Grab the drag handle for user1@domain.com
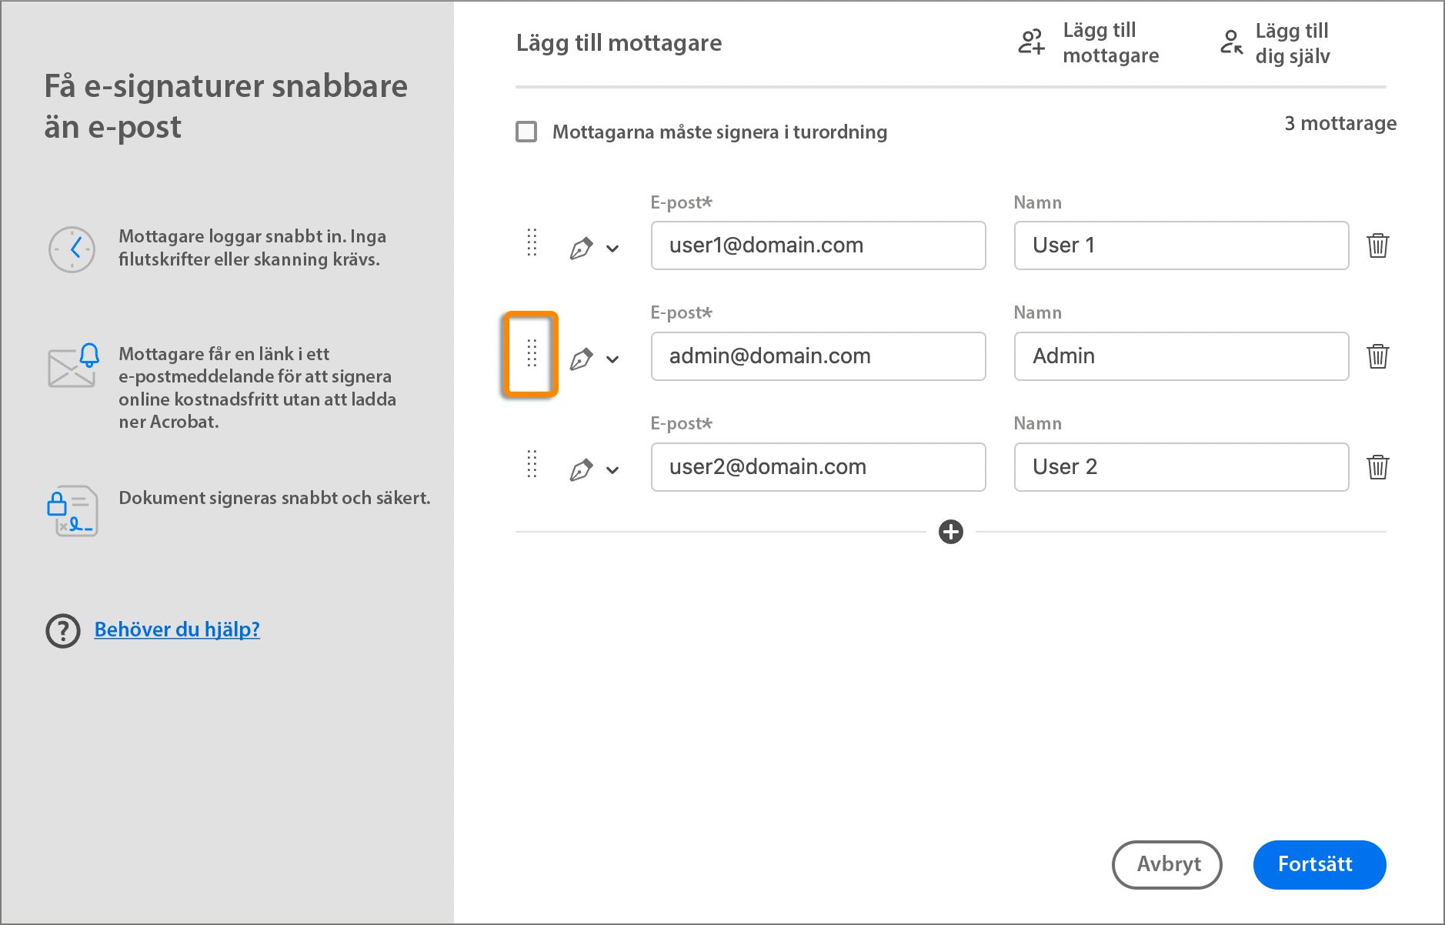Viewport: 1445px width, 925px height. tap(532, 242)
